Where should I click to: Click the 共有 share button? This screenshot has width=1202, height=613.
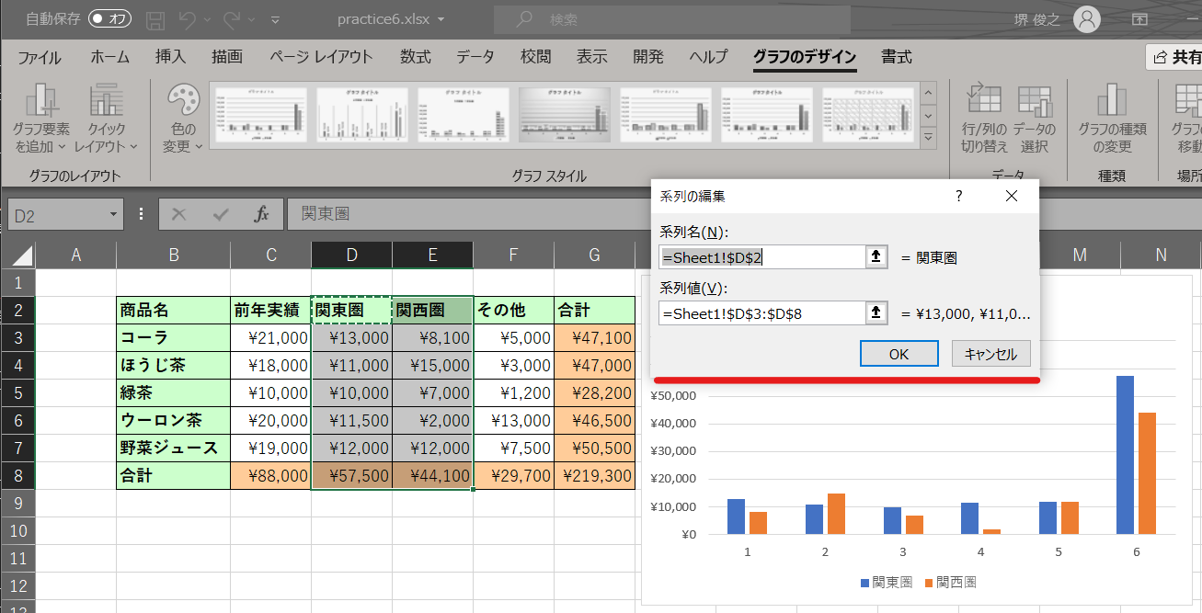click(x=1174, y=57)
